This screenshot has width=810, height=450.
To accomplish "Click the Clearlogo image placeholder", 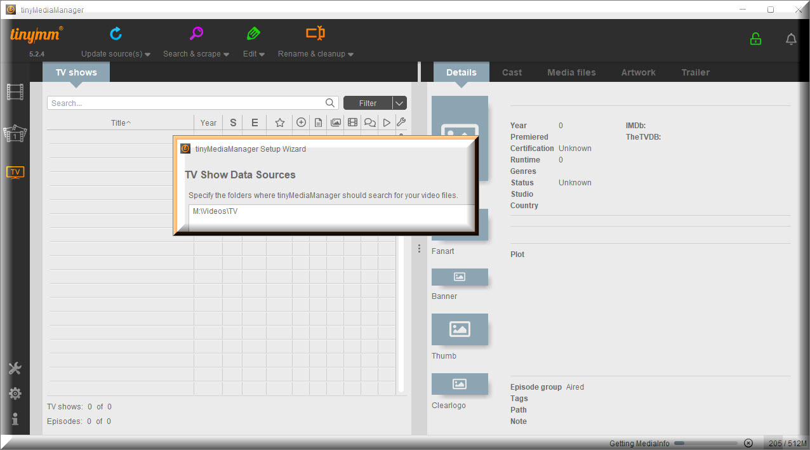I will click(x=460, y=383).
